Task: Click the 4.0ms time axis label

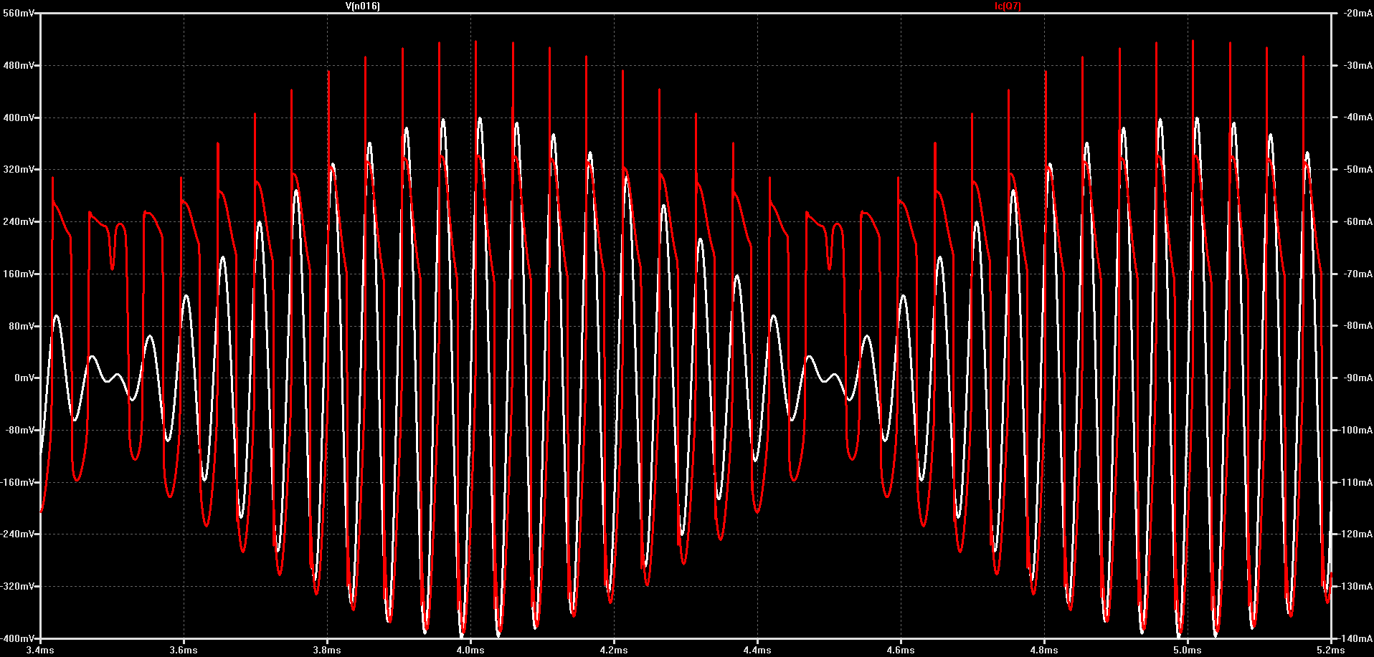Action: coord(470,651)
